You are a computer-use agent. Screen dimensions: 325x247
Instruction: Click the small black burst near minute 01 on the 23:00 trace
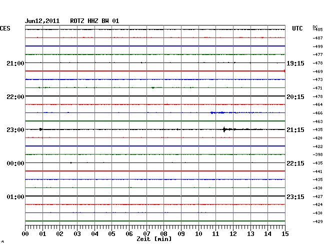[x=41, y=129]
